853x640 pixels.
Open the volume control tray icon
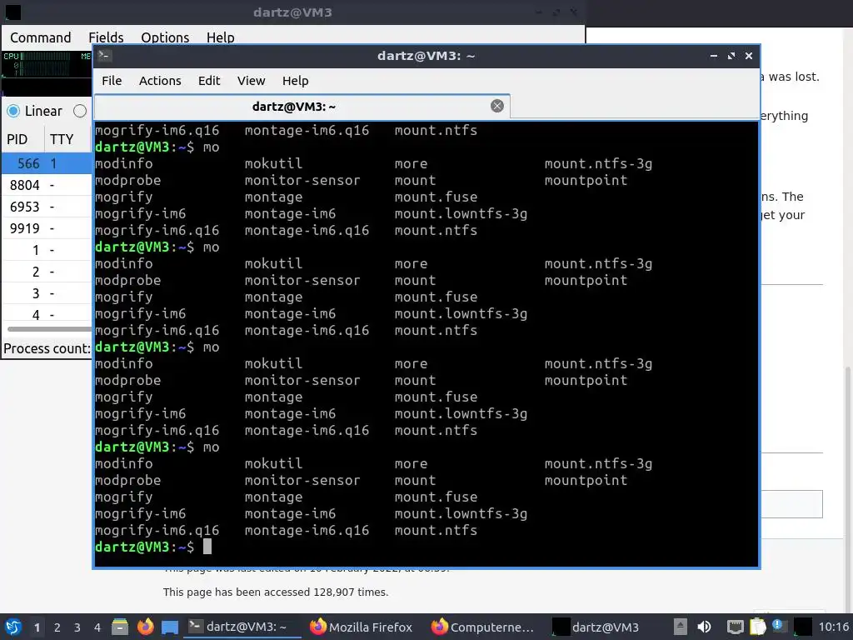tap(704, 627)
